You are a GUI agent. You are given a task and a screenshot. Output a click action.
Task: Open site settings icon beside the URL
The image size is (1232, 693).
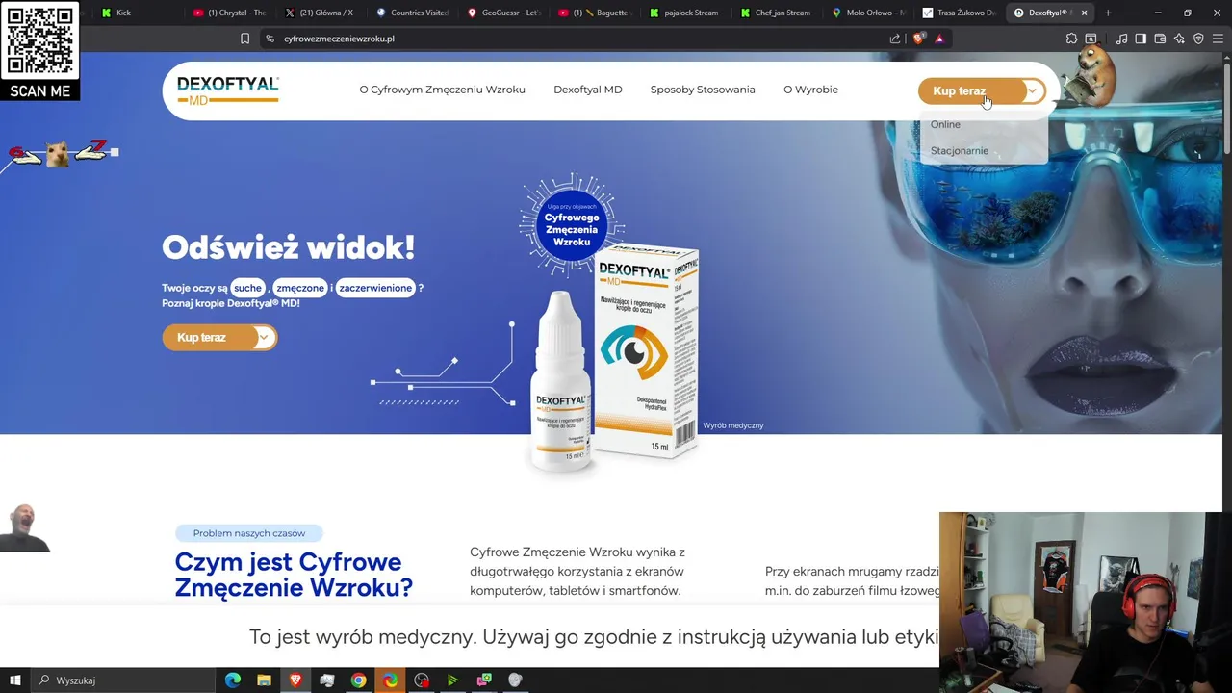[x=270, y=38]
